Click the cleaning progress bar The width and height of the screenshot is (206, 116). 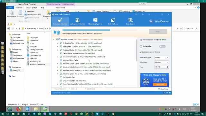point(100,30)
